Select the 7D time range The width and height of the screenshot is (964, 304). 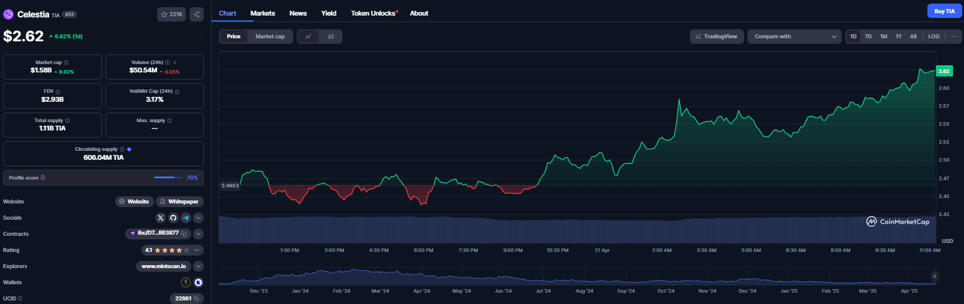[x=868, y=37]
